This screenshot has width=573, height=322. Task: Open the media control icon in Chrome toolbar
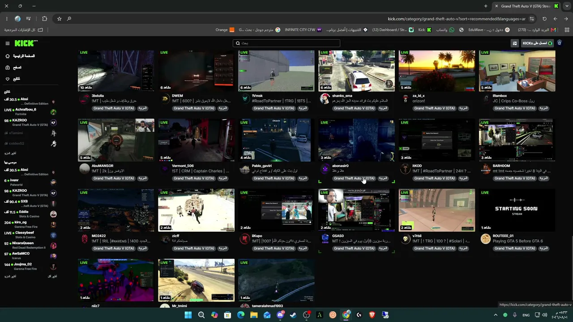click(29, 19)
